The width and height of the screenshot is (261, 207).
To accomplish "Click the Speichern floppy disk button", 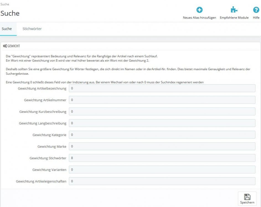I will coord(247,199).
